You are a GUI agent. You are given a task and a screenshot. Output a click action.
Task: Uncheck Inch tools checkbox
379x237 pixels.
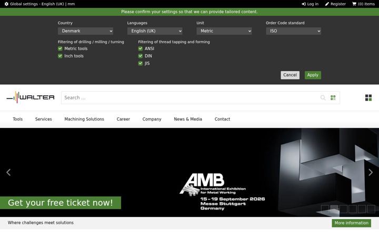click(60, 56)
